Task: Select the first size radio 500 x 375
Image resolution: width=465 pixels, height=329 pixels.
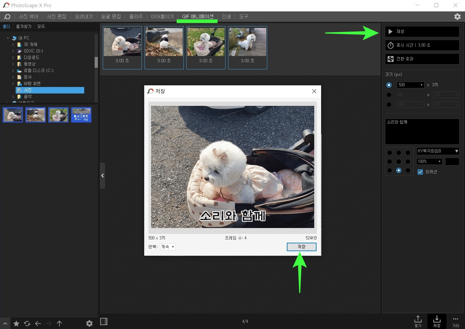Action: [389, 85]
